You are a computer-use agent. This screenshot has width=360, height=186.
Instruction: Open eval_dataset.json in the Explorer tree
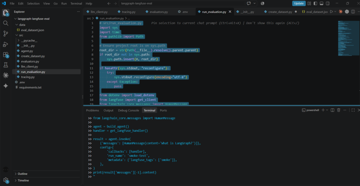pyautogui.click(x=32, y=30)
